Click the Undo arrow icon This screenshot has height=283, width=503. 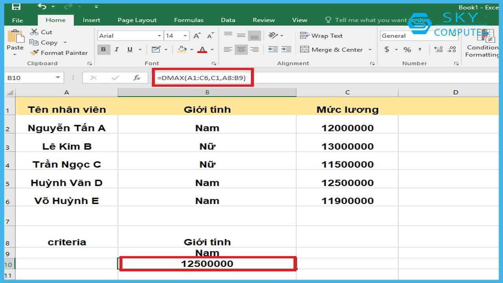pos(42,6)
